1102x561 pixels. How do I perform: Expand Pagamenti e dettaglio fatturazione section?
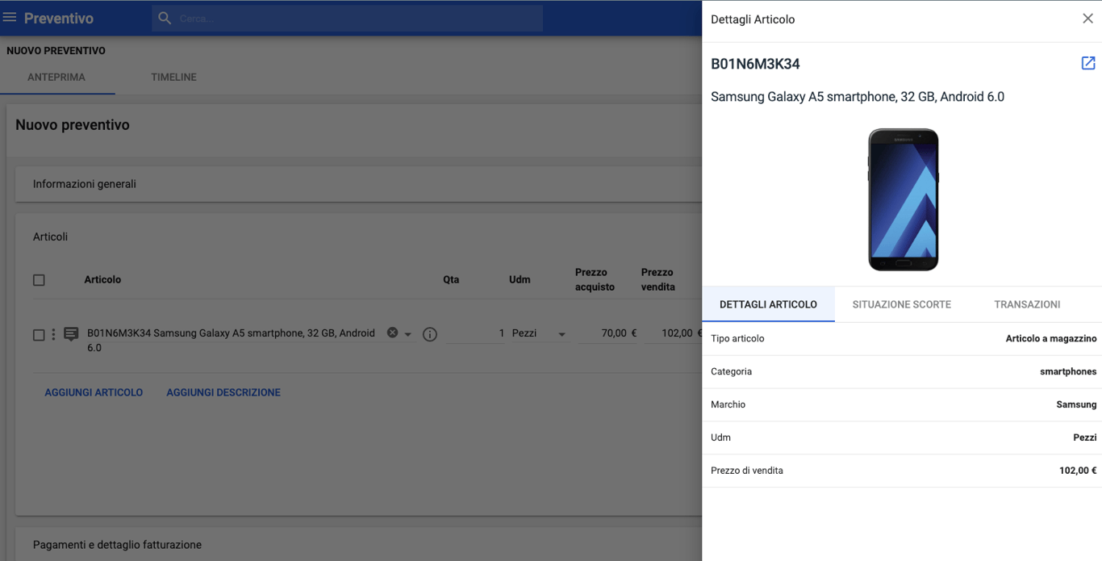click(x=117, y=545)
